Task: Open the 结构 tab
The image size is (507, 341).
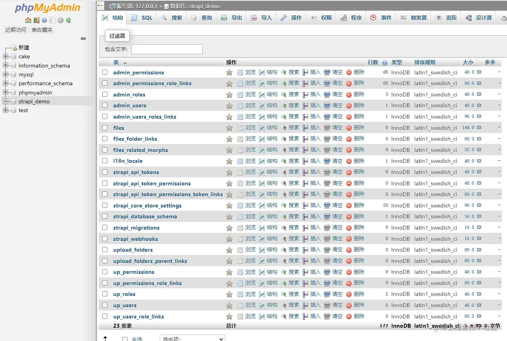Action: pos(112,18)
